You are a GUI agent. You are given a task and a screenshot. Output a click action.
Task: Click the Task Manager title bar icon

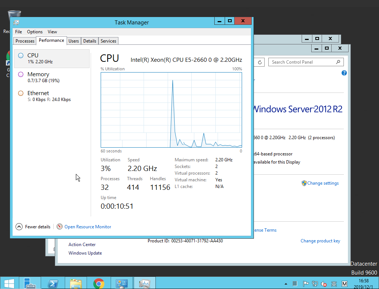pos(16,23)
